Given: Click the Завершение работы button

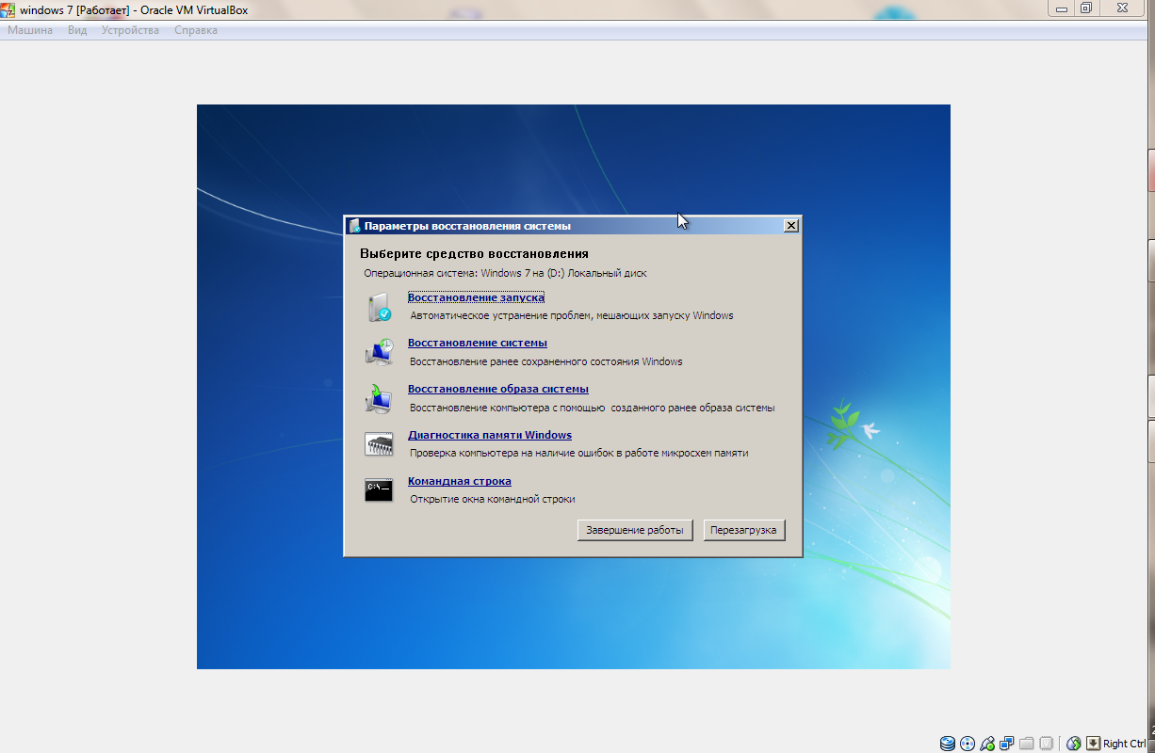Looking at the screenshot, I should point(635,530).
